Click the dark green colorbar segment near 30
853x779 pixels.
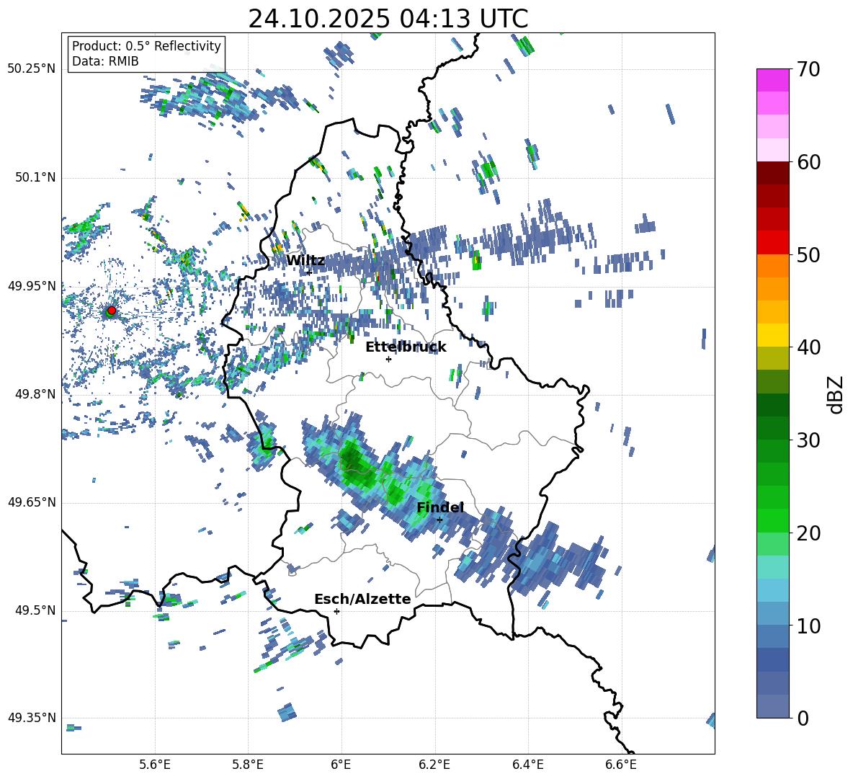[772, 428]
